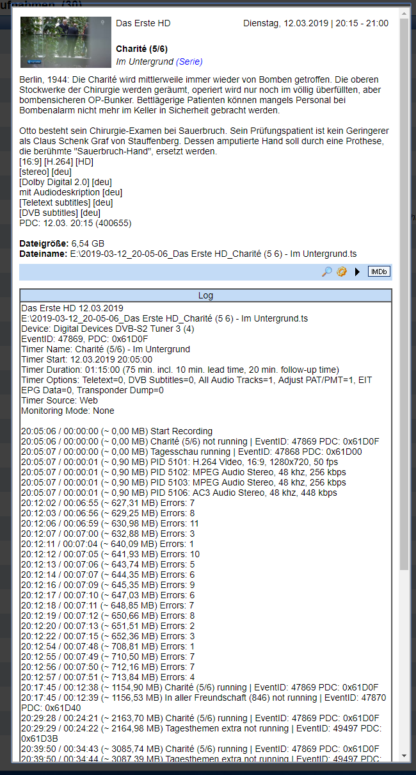Play the recording with the black arrow
Screen dimensions: 416x775
pyautogui.click(x=358, y=272)
